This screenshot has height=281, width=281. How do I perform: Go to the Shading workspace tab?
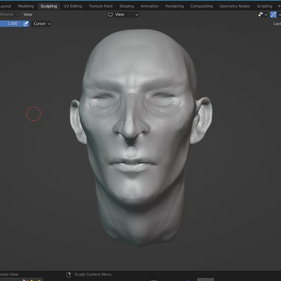[126, 6]
